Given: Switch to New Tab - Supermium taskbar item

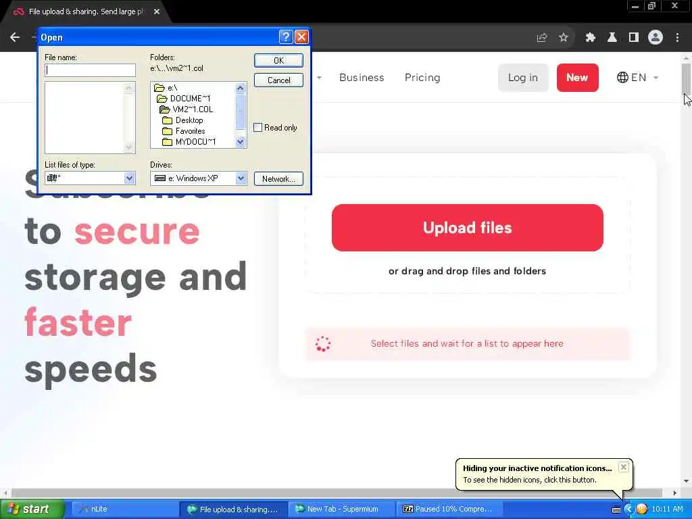Looking at the screenshot, I should click(342, 509).
